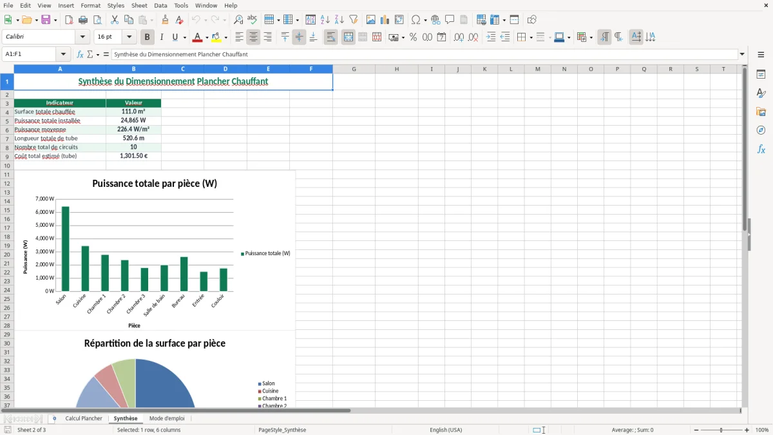Click the 100% zoom level
The width and height of the screenshot is (773, 435).
[x=762, y=430]
